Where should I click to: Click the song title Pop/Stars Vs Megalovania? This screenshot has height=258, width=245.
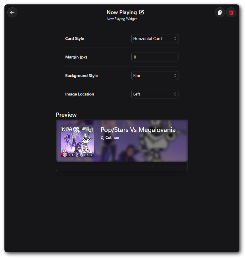click(138, 130)
